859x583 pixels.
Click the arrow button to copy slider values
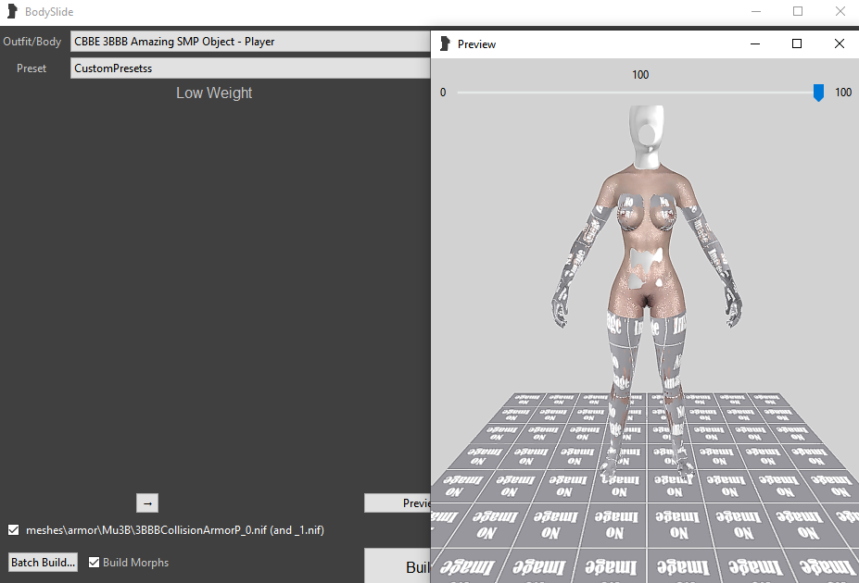147,503
